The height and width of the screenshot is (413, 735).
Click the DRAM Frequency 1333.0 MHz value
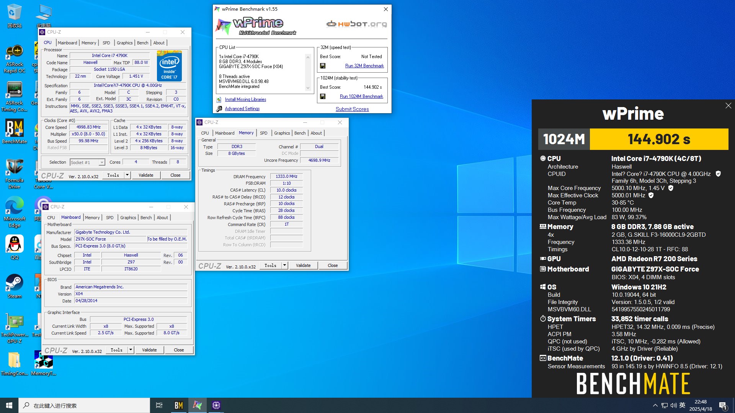click(286, 176)
